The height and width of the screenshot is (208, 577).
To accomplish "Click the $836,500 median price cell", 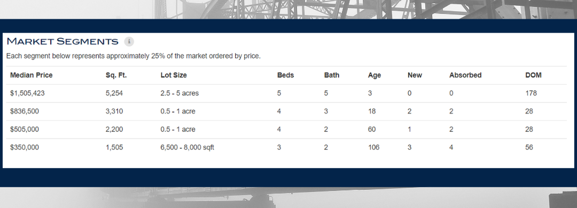I will pos(24,111).
